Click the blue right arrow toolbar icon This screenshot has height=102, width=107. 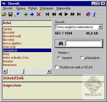click(x=32, y=14)
